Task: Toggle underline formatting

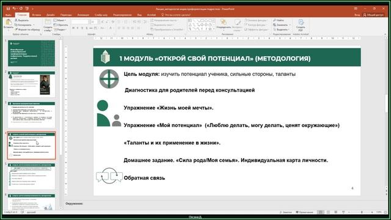Action: coord(82,28)
